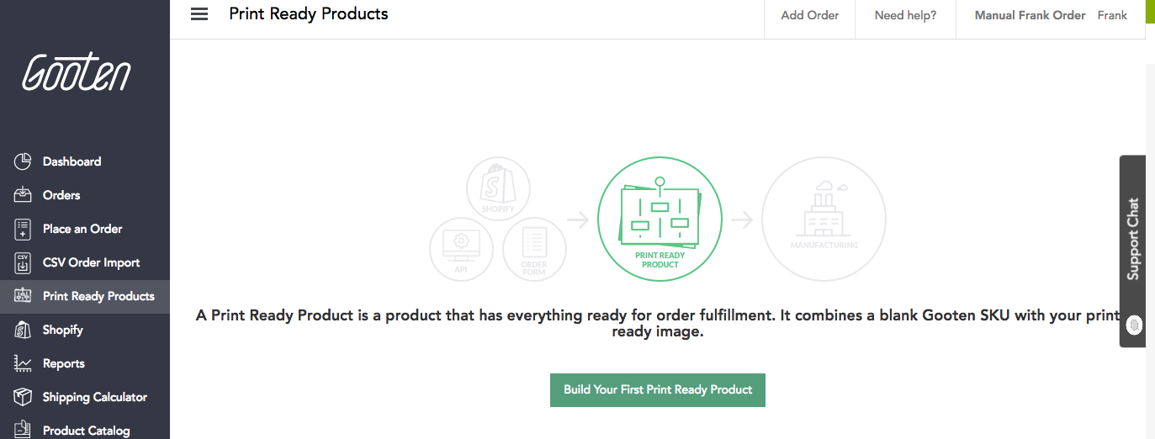The height and width of the screenshot is (439, 1155).
Task: Click the Shopify bag icon in sidebar
Action: [23, 330]
